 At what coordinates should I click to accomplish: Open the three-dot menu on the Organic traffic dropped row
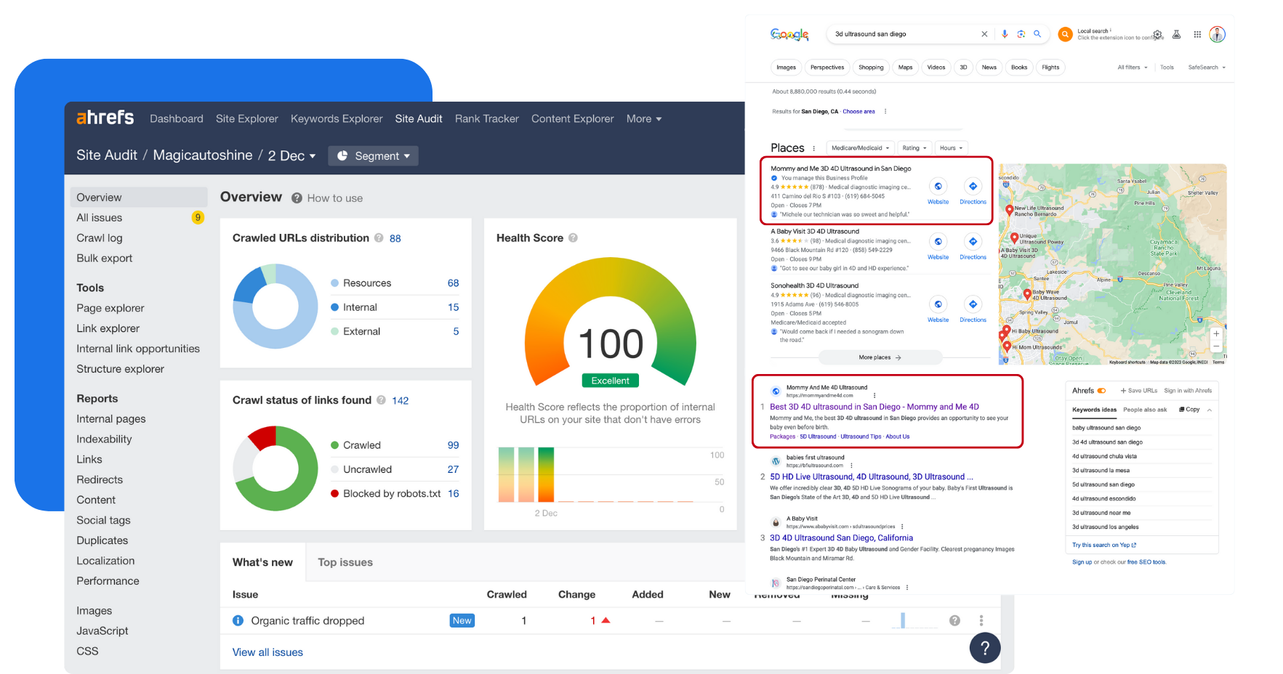tap(981, 620)
